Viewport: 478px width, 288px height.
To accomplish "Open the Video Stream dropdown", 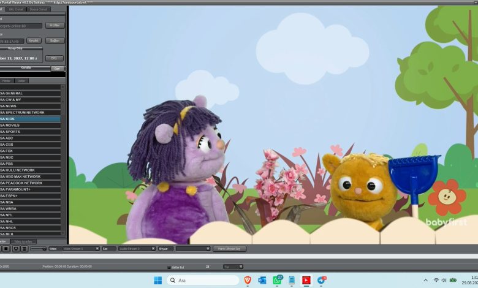I will coord(81,249).
